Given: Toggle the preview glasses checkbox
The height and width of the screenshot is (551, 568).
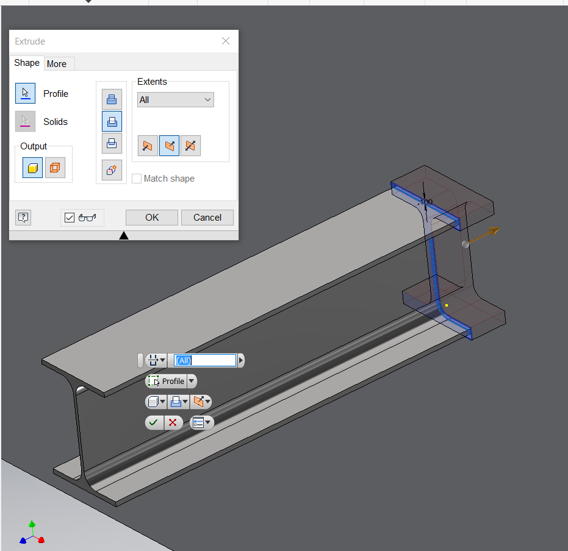Looking at the screenshot, I should [x=70, y=217].
